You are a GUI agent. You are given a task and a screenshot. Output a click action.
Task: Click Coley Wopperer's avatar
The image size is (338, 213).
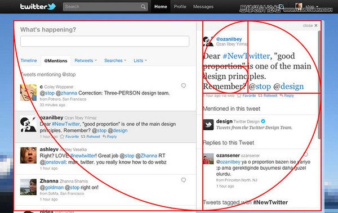pos(28,93)
